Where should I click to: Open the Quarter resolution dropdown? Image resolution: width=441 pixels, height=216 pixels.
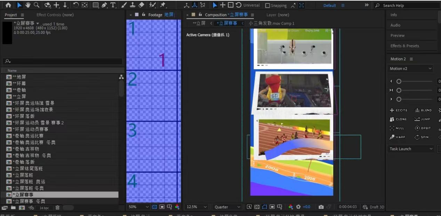coord(227,207)
